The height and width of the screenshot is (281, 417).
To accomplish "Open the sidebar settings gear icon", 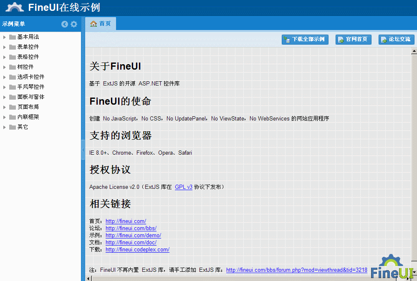I will (74, 24).
